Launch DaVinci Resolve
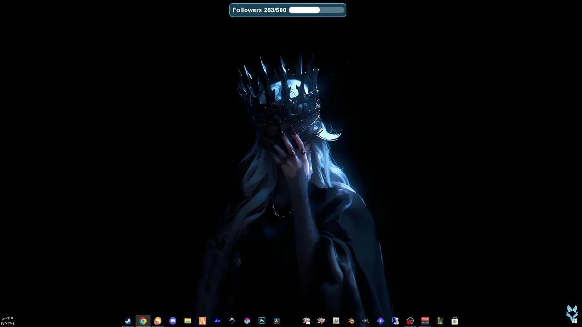This screenshot has width=582, height=327. pos(276,321)
